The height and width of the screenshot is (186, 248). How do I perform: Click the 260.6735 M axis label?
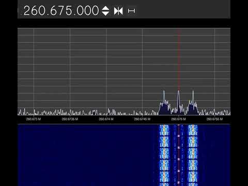tap(70, 119)
